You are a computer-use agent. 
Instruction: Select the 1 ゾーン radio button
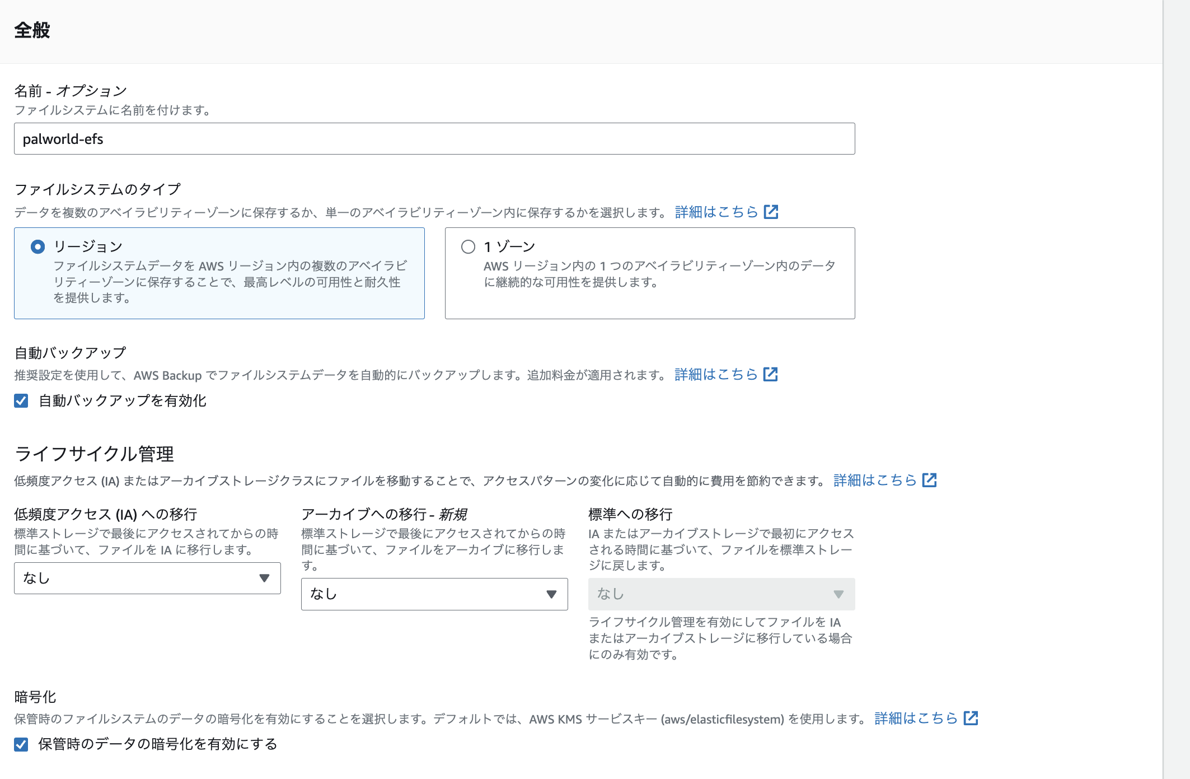pyautogui.click(x=468, y=247)
